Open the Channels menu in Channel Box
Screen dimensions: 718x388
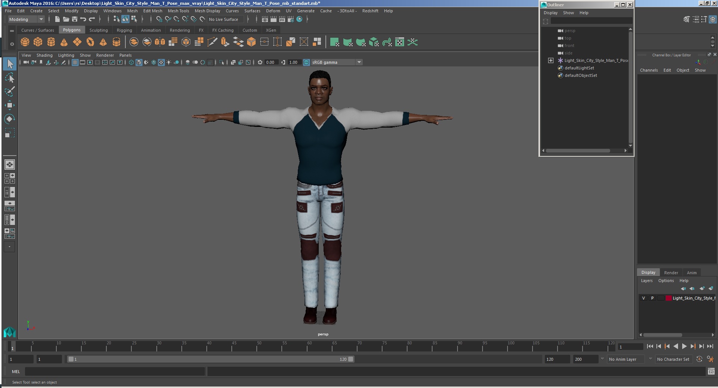pyautogui.click(x=649, y=70)
